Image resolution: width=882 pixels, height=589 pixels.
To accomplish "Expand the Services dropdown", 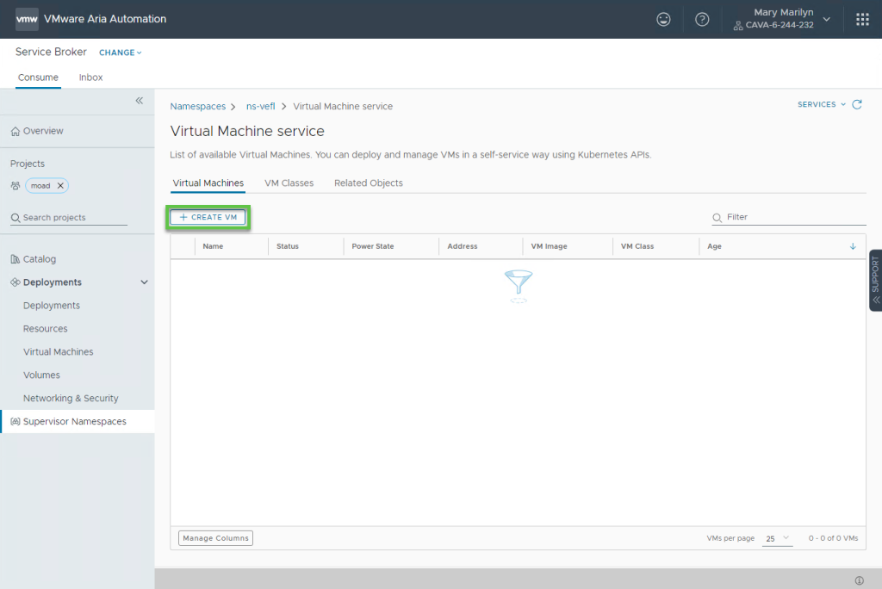I will (x=821, y=105).
